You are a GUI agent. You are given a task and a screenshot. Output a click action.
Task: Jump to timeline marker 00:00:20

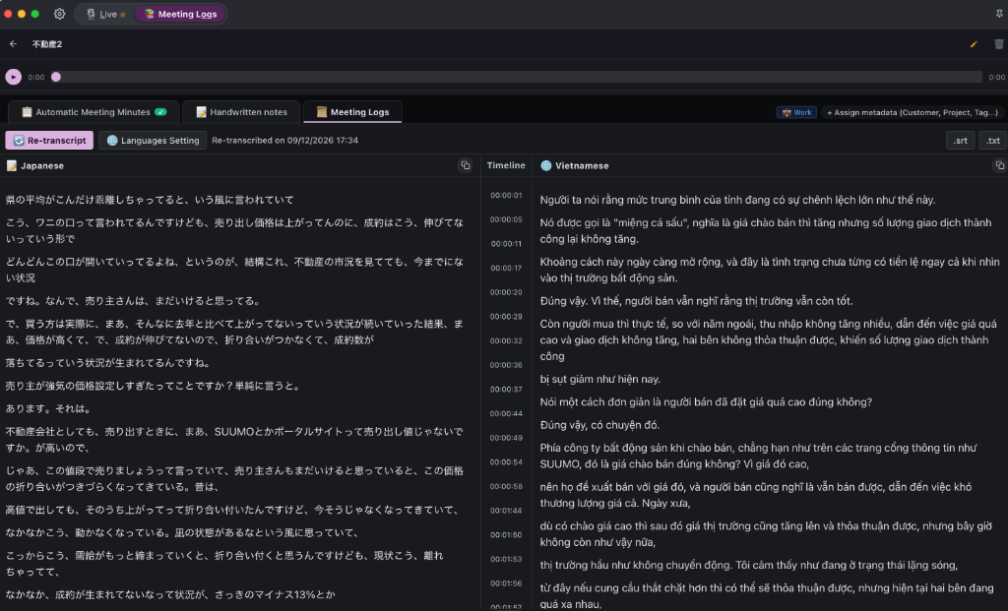(506, 292)
